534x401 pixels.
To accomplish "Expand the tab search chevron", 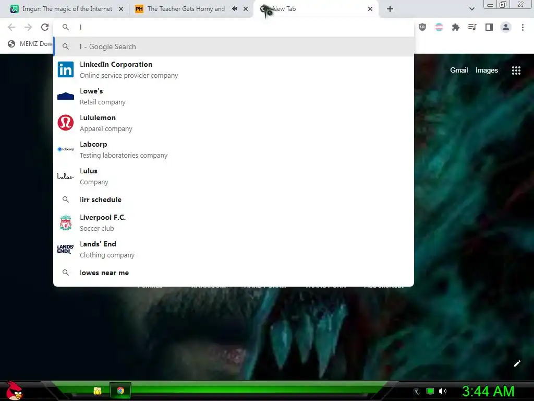I will click(471, 9).
